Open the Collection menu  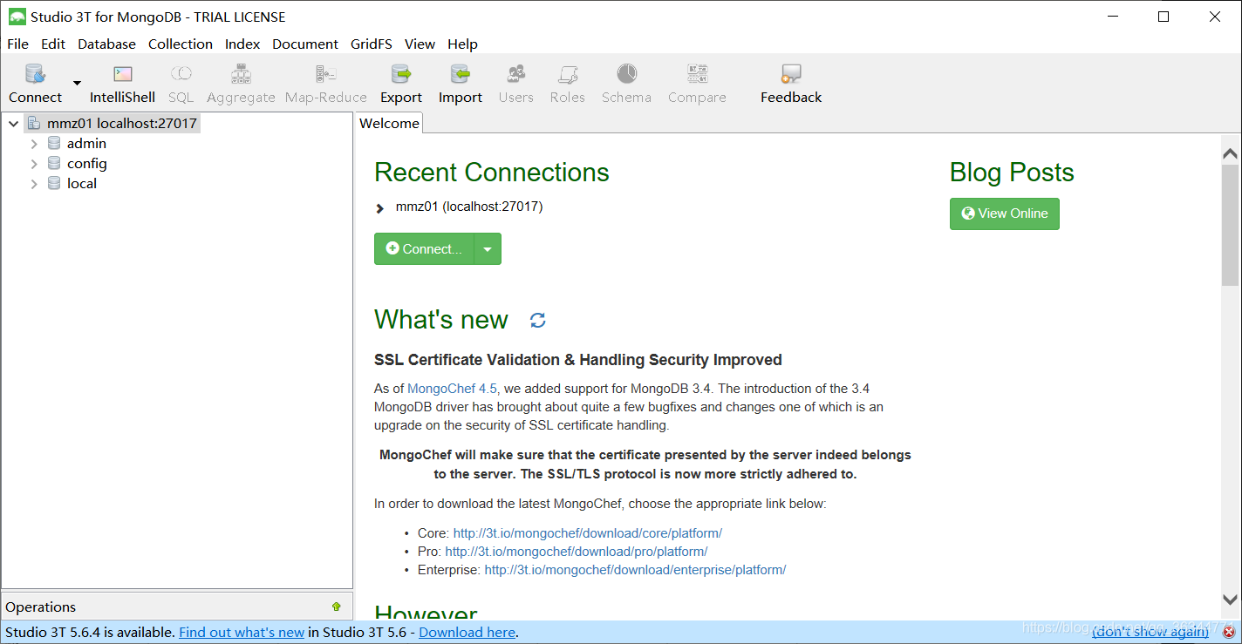tap(181, 44)
